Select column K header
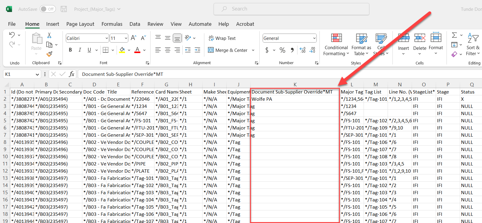482x223 pixels. (295, 85)
